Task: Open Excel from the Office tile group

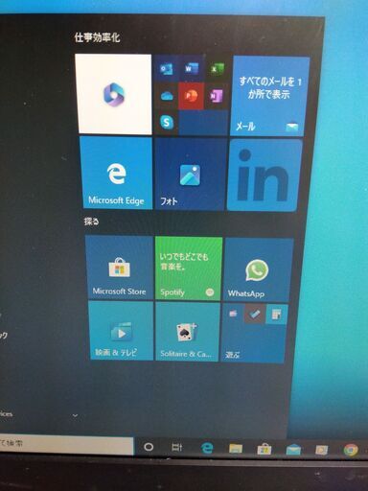Action: tap(217, 68)
